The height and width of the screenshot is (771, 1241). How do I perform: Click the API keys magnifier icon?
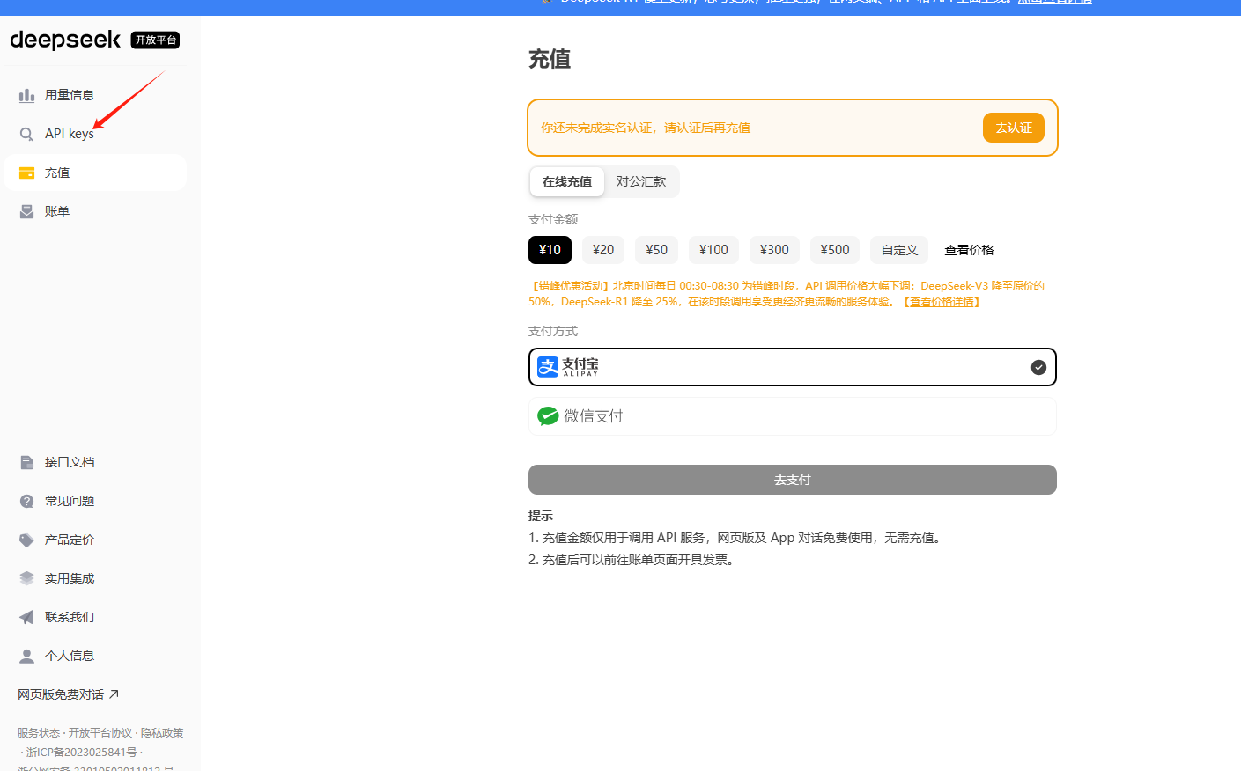pyautogui.click(x=27, y=134)
